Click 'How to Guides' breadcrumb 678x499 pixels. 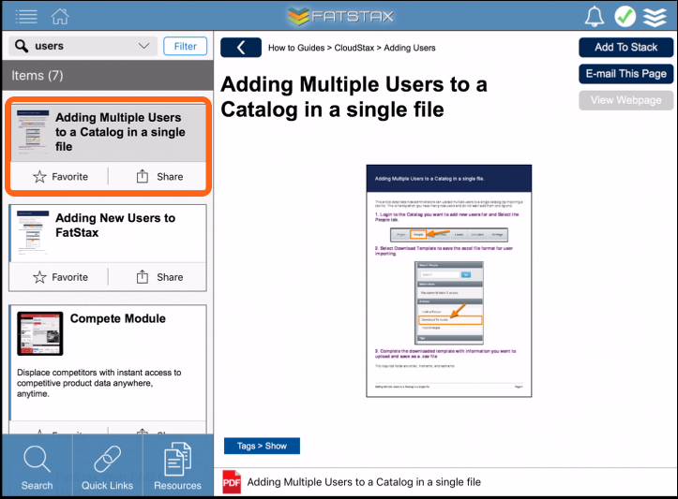(296, 48)
